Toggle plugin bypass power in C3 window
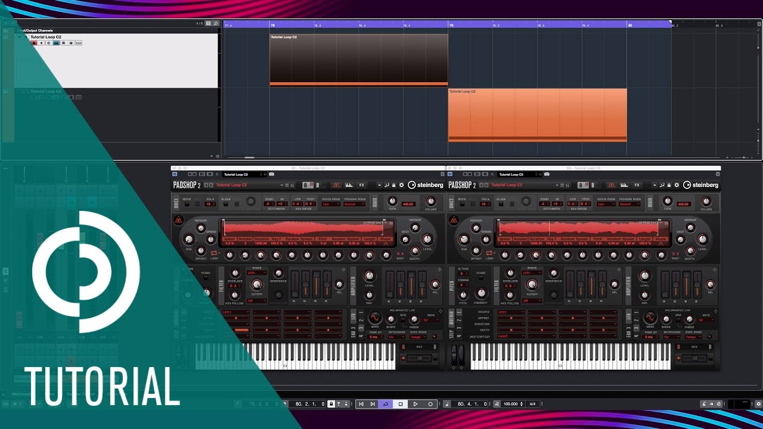Screen dimensions: 763x429 450,174
